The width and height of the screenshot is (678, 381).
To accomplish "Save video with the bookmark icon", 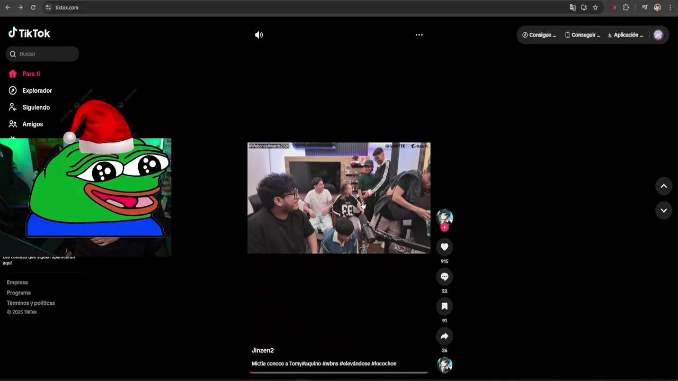I will [x=444, y=306].
